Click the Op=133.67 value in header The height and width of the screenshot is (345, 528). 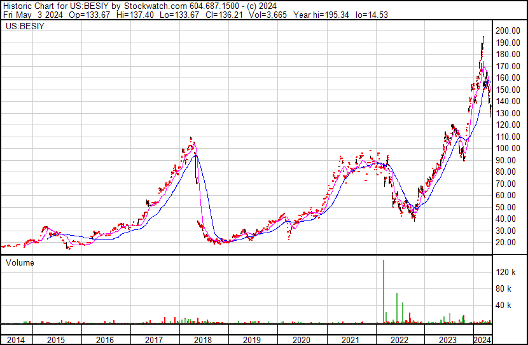(89, 15)
